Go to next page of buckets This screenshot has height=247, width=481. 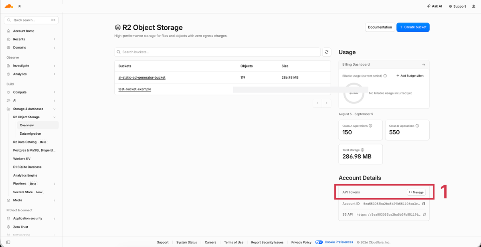[x=327, y=103]
